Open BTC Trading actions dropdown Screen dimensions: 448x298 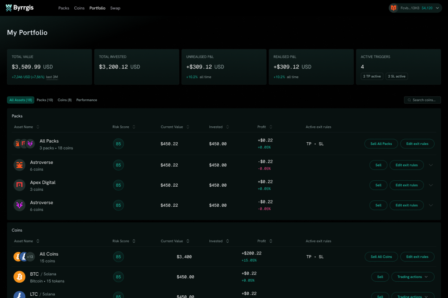pyautogui.click(x=413, y=277)
